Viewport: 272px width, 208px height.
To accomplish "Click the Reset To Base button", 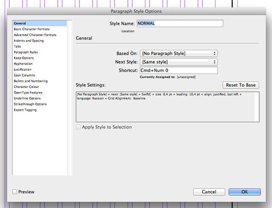I will coord(241,85).
